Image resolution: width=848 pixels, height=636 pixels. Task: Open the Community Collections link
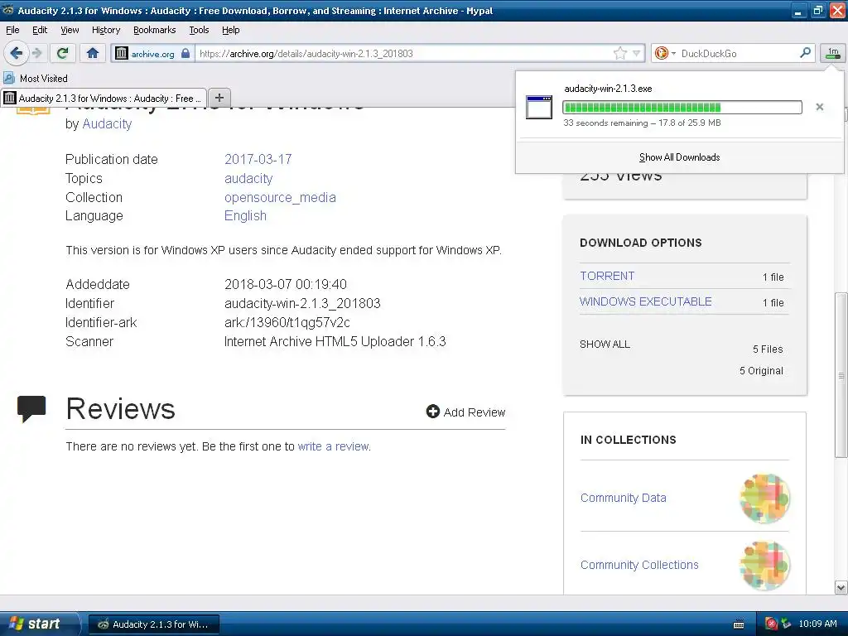(x=639, y=565)
